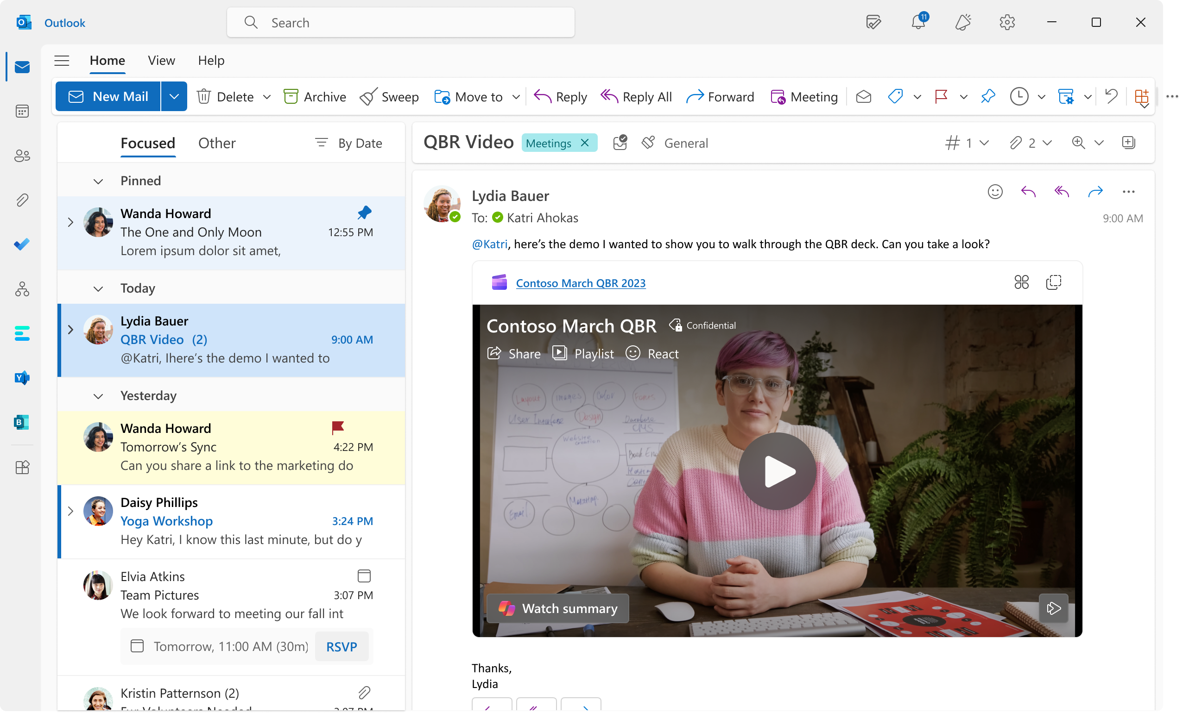Expand the New Mail dropdown arrow
The width and height of the screenshot is (1189, 713).
click(x=174, y=97)
